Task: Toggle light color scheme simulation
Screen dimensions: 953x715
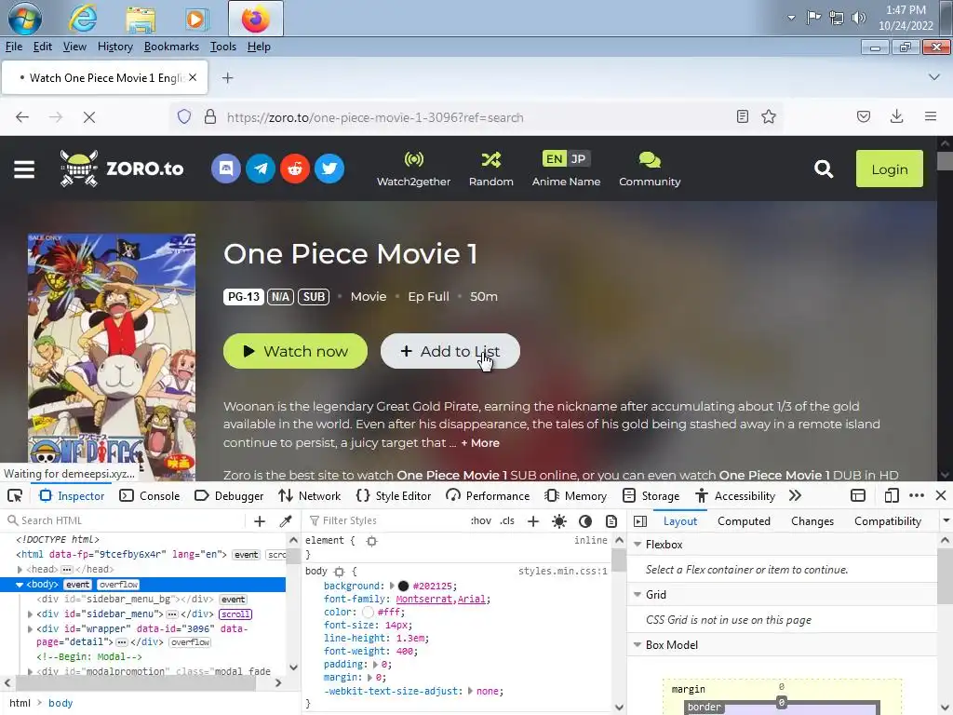Action: point(559,521)
